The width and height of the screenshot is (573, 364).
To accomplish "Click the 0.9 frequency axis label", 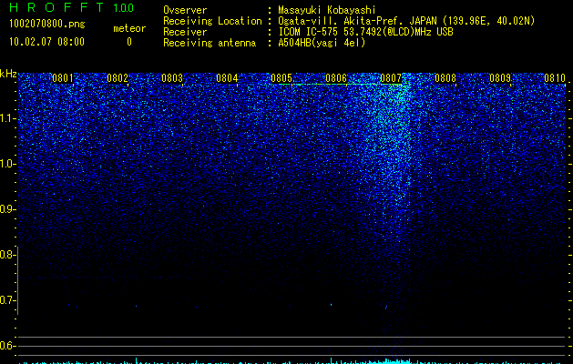I will [x=7, y=209].
